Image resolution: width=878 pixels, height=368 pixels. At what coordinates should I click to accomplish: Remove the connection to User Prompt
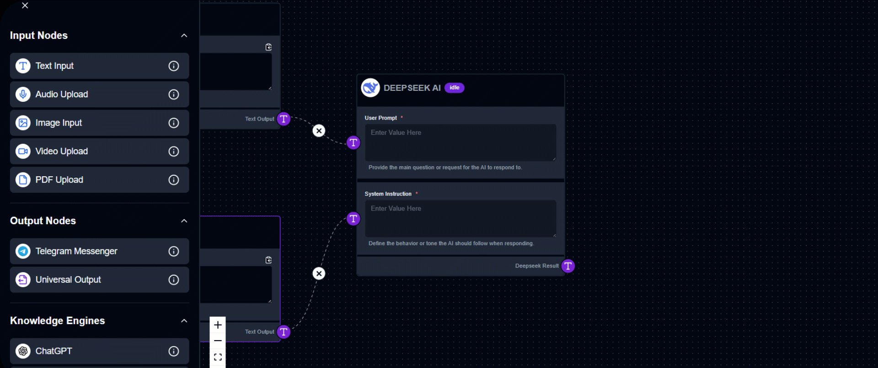[x=319, y=131]
